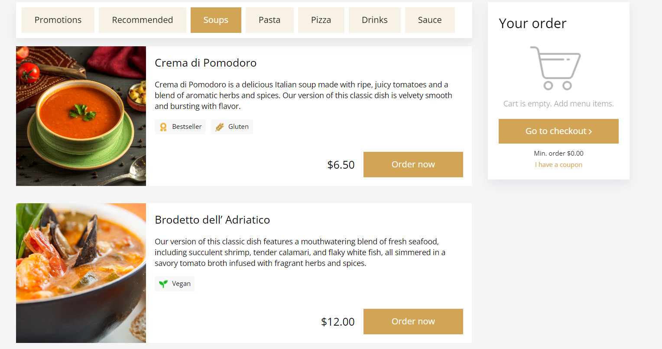Open the Pasta menu tab
The width and height of the screenshot is (662, 349).
(x=269, y=20)
